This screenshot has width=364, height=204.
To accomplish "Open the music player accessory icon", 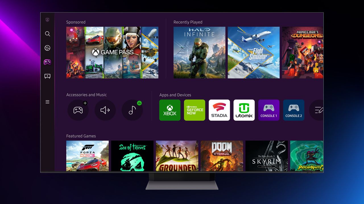I will click(132, 110).
